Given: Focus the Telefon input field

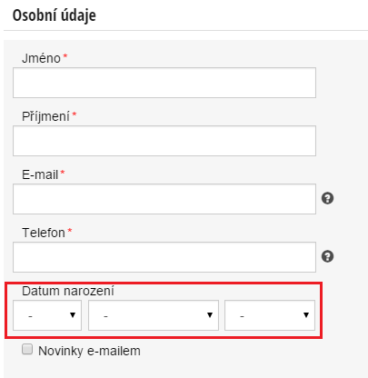Looking at the screenshot, I should (x=164, y=257).
